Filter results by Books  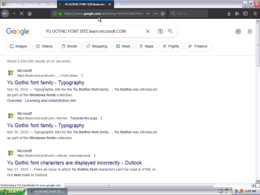(70, 46)
